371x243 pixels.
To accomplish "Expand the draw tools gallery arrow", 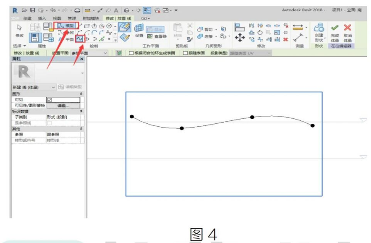I will pyautogui.click(x=116, y=40).
